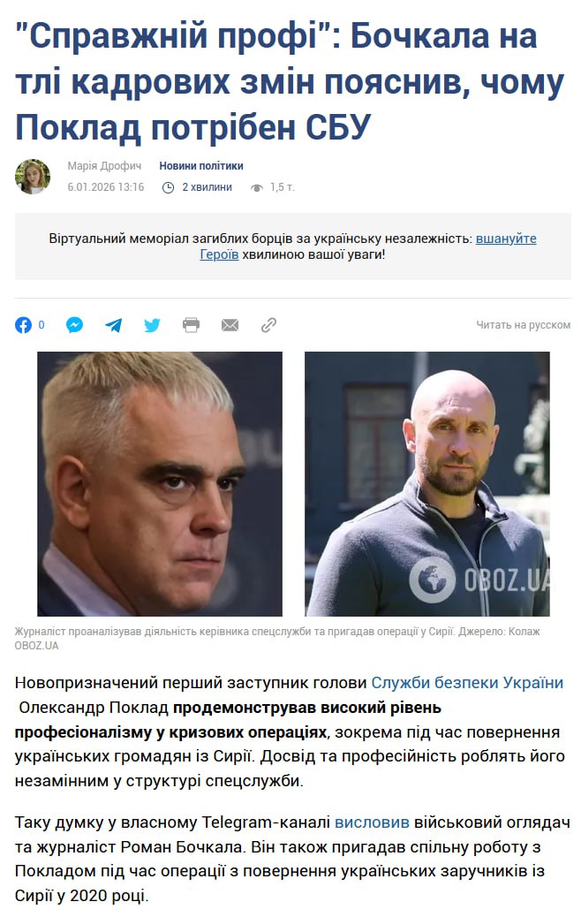The width and height of the screenshot is (581, 917).
Task: Click the Facebook share count number
Action: pos(41,324)
